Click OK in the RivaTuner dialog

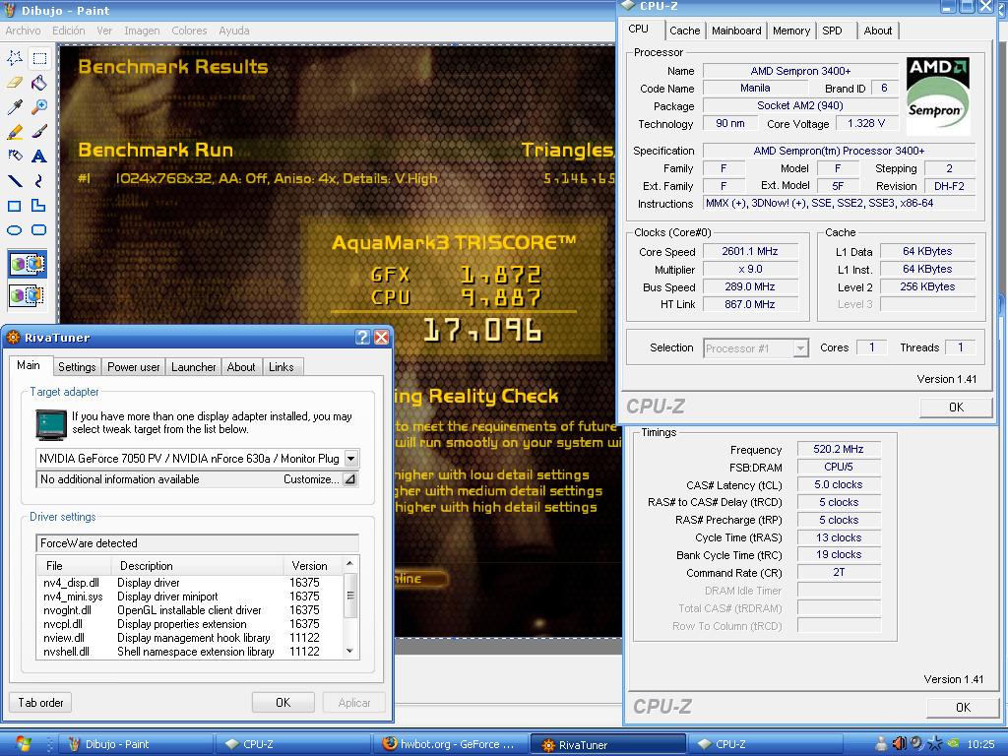(x=283, y=703)
